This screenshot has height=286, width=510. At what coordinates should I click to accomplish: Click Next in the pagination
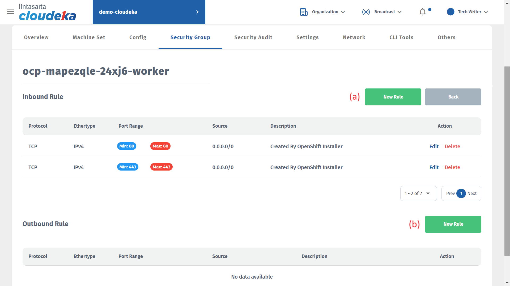472,193
